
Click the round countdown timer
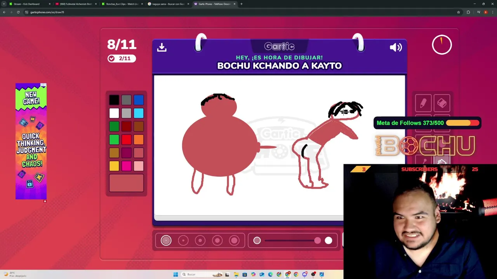[442, 45]
